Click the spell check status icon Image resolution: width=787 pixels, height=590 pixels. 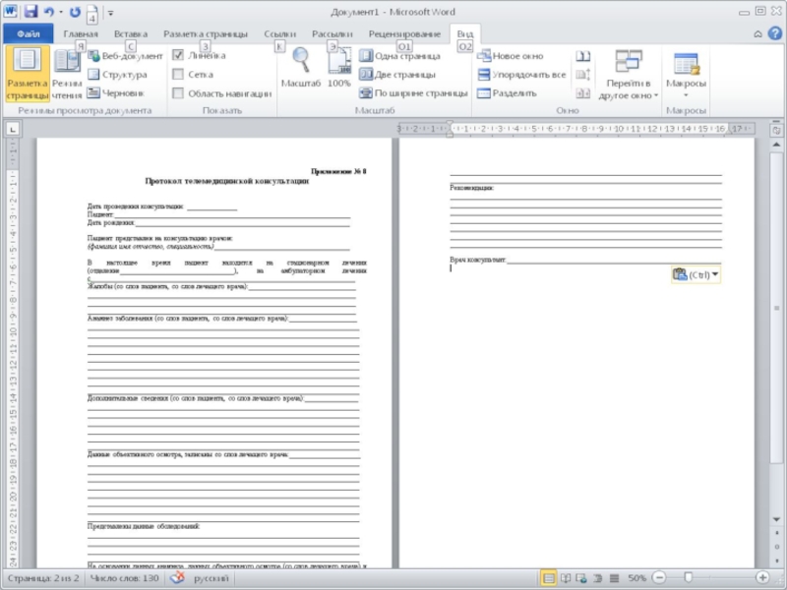(177, 578)
